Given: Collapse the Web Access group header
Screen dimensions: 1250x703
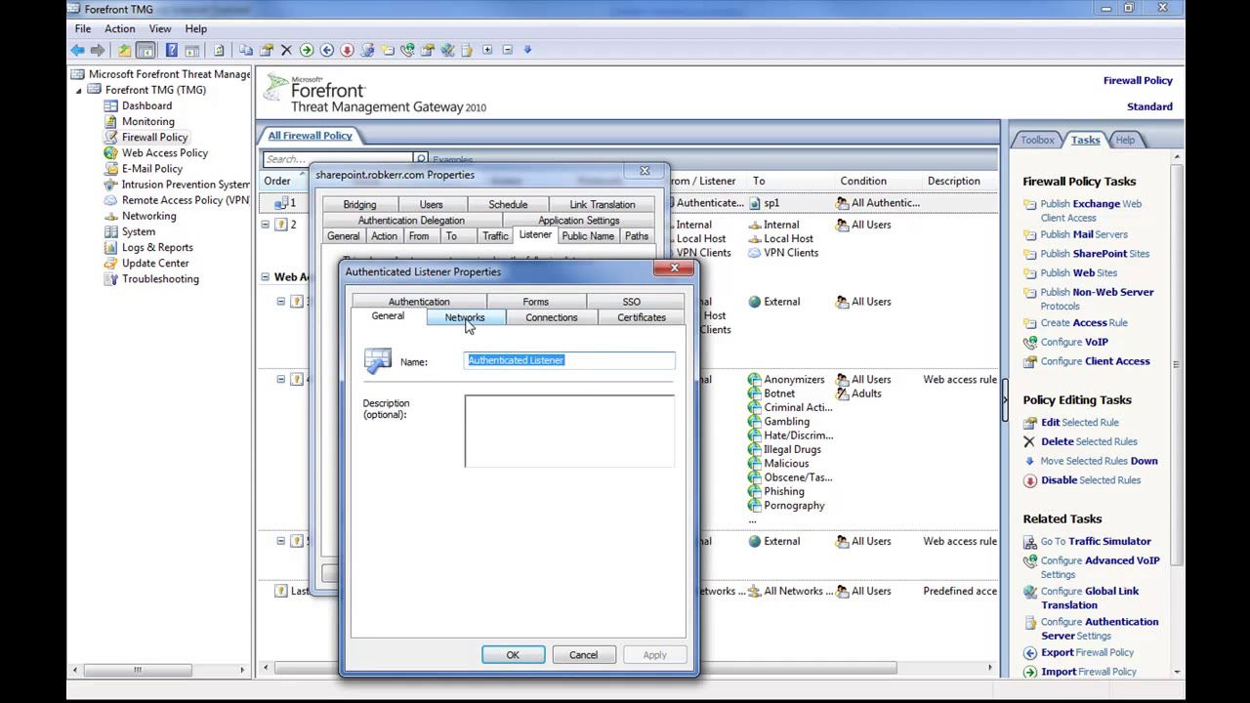Looking at the screenshot, I should tap(265, 277).
